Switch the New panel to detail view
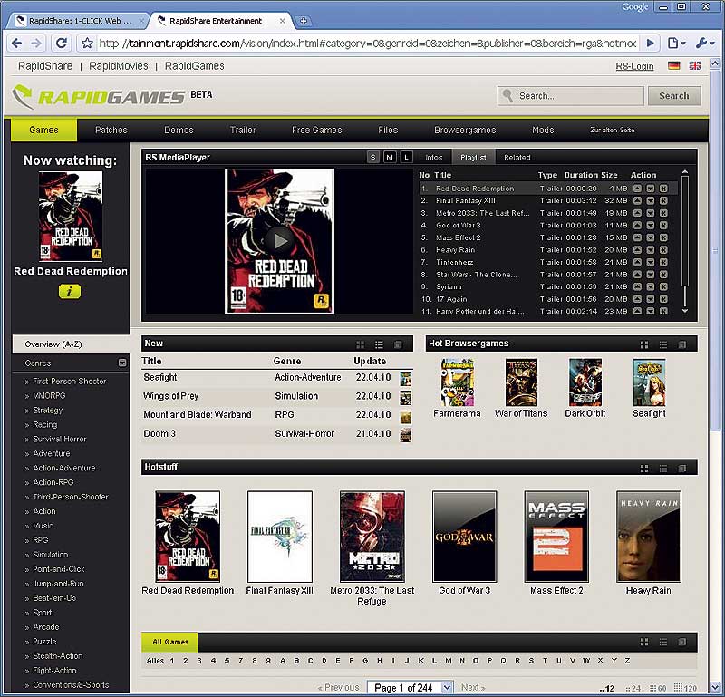The width and height of the screenshot is (725, 697). point(398,344)
